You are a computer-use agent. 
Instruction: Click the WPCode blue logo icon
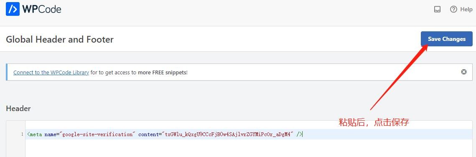(13, 9)
